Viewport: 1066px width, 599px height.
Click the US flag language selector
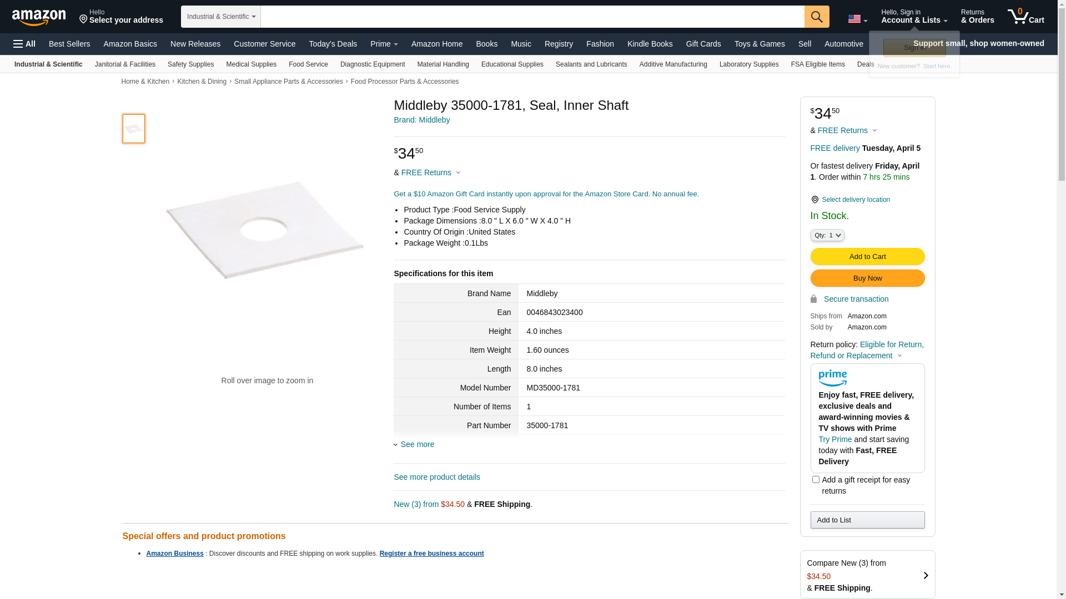(x=857, y=19)
